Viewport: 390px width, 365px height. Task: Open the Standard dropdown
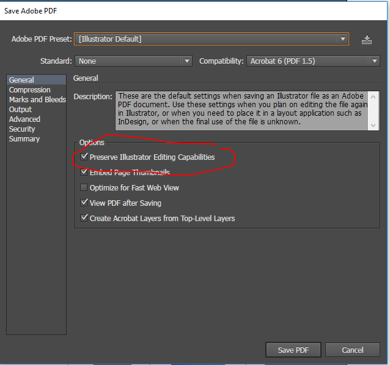point(133,61)
